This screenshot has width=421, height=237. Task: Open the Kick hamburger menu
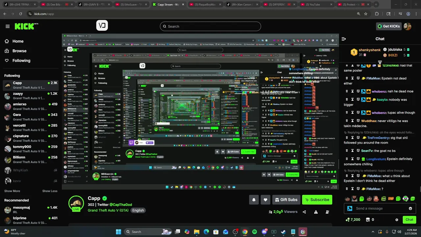tap(8, 26)
